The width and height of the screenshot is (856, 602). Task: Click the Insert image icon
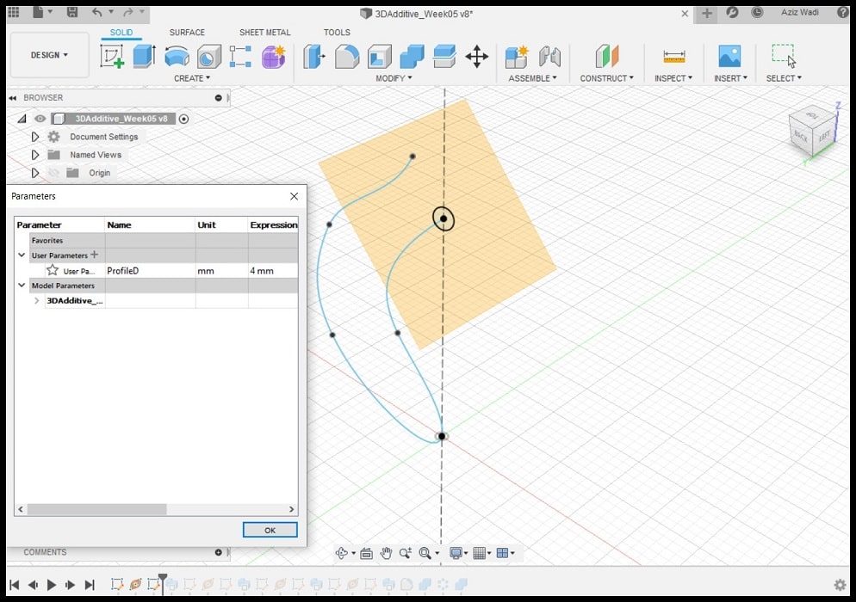(729, 57)
